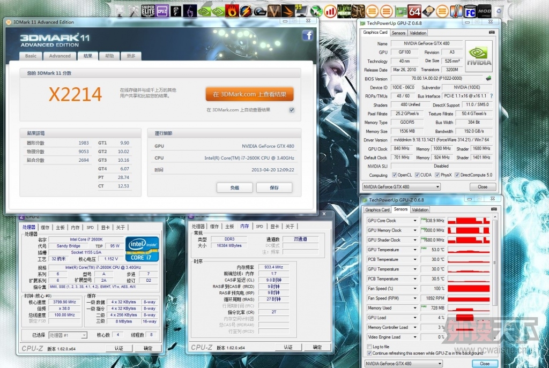Switch to the Basic tab in 3DMark 11
Viewport: 549px width, 368px height.
pos(31,56)
